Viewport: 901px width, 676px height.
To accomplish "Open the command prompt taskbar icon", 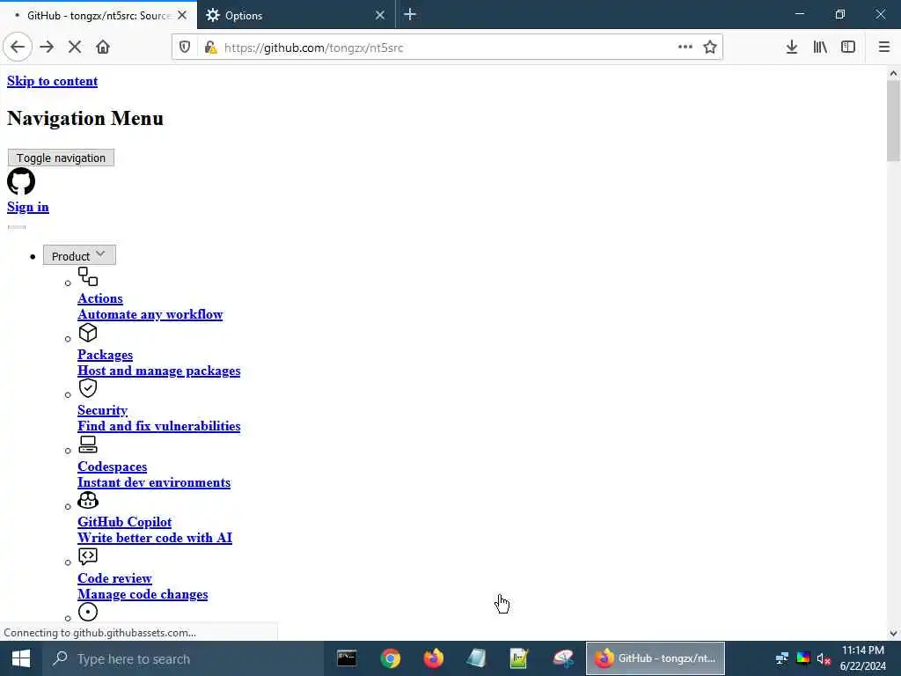I will [x=347, y=658].
